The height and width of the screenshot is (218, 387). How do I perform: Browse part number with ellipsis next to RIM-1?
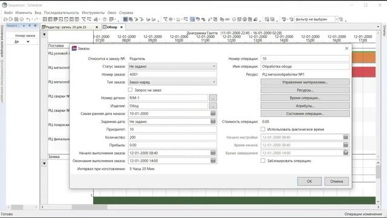(x=213, y=98)
